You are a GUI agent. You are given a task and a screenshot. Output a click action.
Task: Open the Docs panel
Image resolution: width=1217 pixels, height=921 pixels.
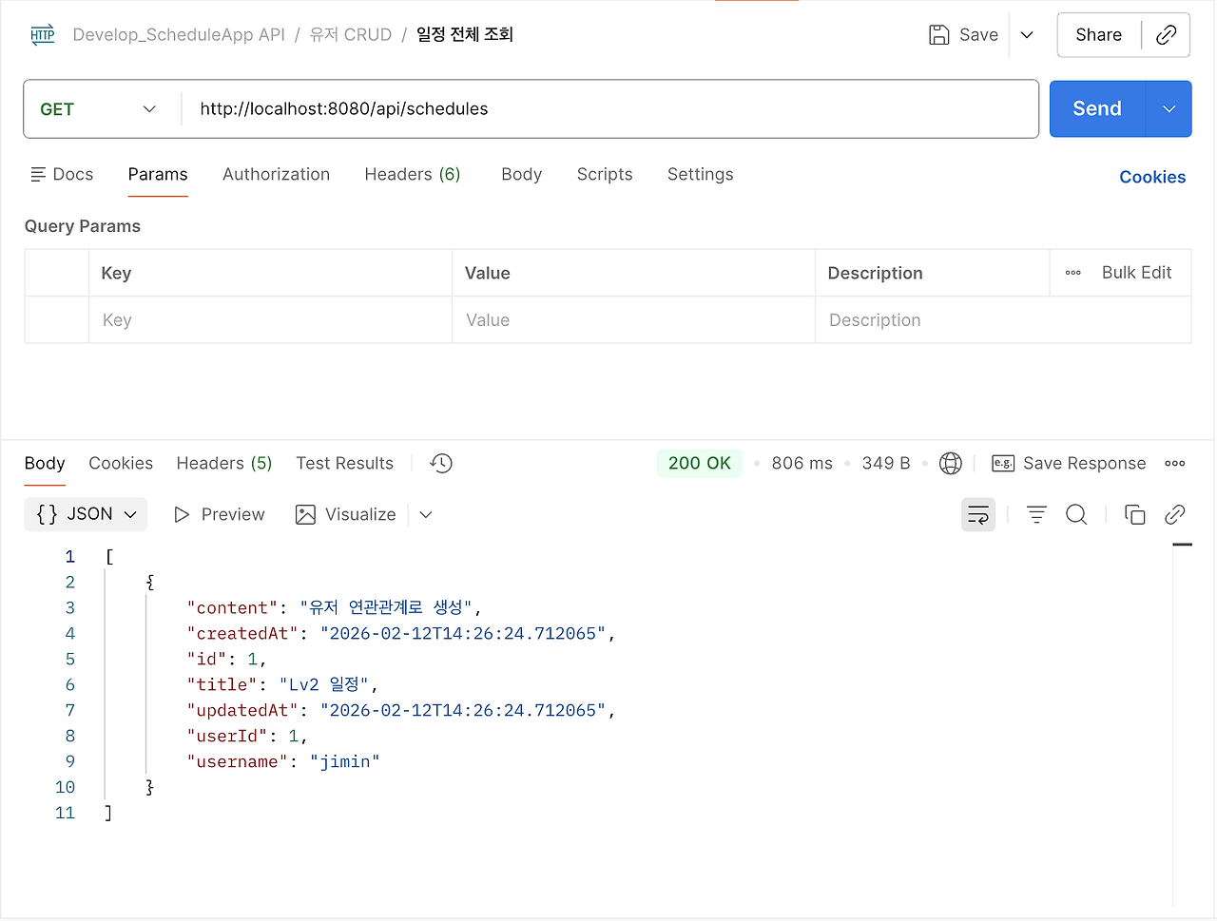click(62, 174)
